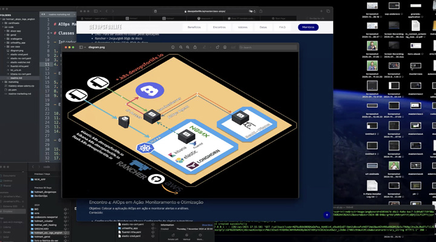The width and height of the screenshot is (436, 242).
Task: Click the cloud download icon next to BIO
Action: 65,209
